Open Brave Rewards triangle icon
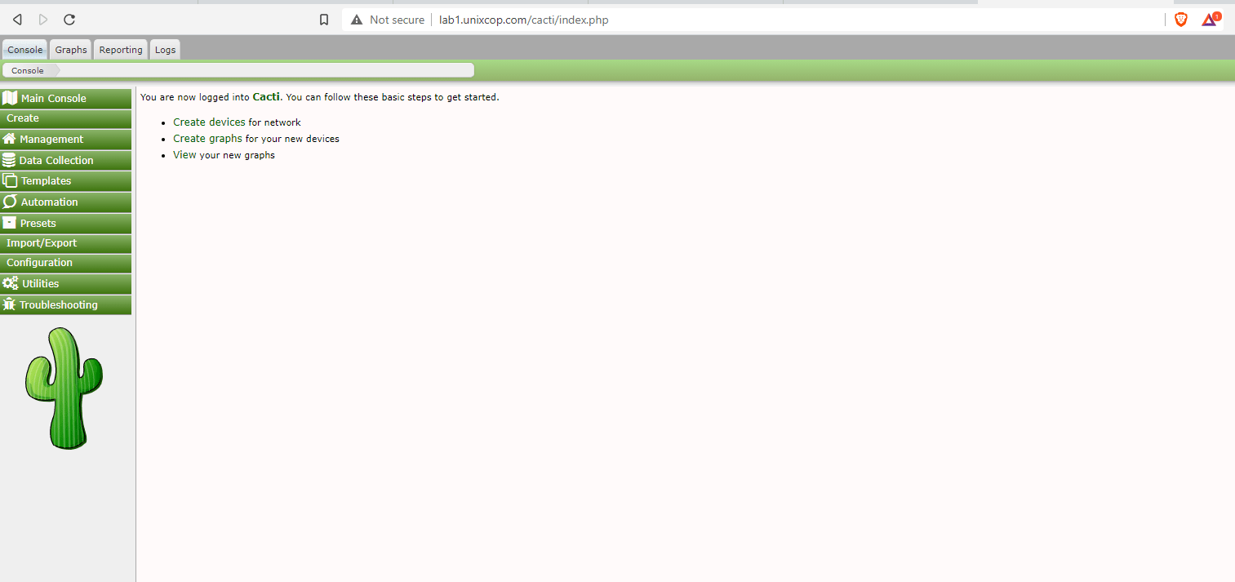This screenshot has height=582, width=1235. click(1210, 20)
